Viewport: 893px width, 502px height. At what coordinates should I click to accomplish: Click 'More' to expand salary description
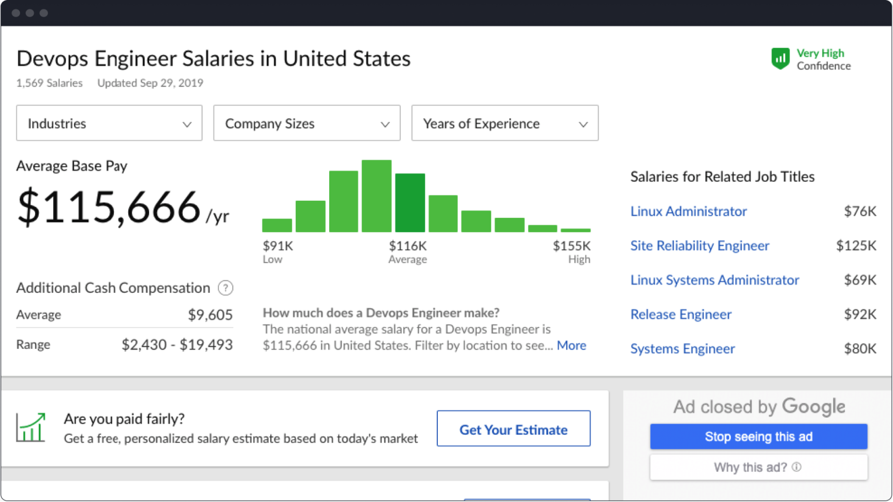point(570,345)
